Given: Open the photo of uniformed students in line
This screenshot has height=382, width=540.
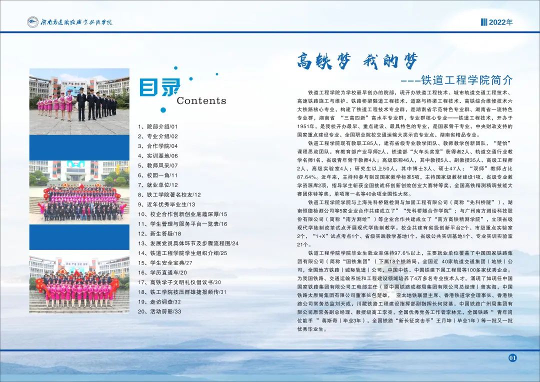Looking at the screenshot, I should click(79, 101).
